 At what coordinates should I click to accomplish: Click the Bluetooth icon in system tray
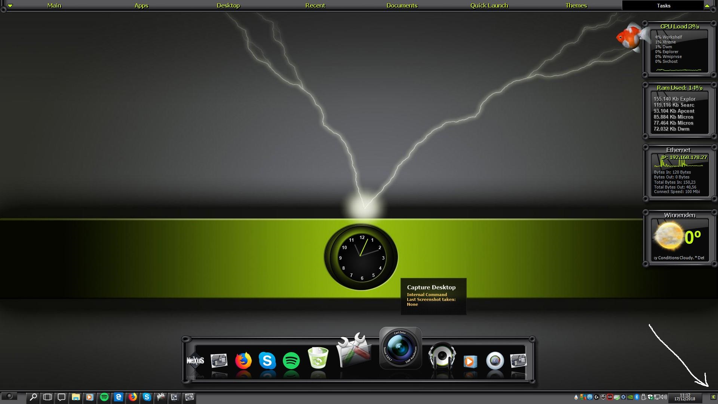point(637,397)
